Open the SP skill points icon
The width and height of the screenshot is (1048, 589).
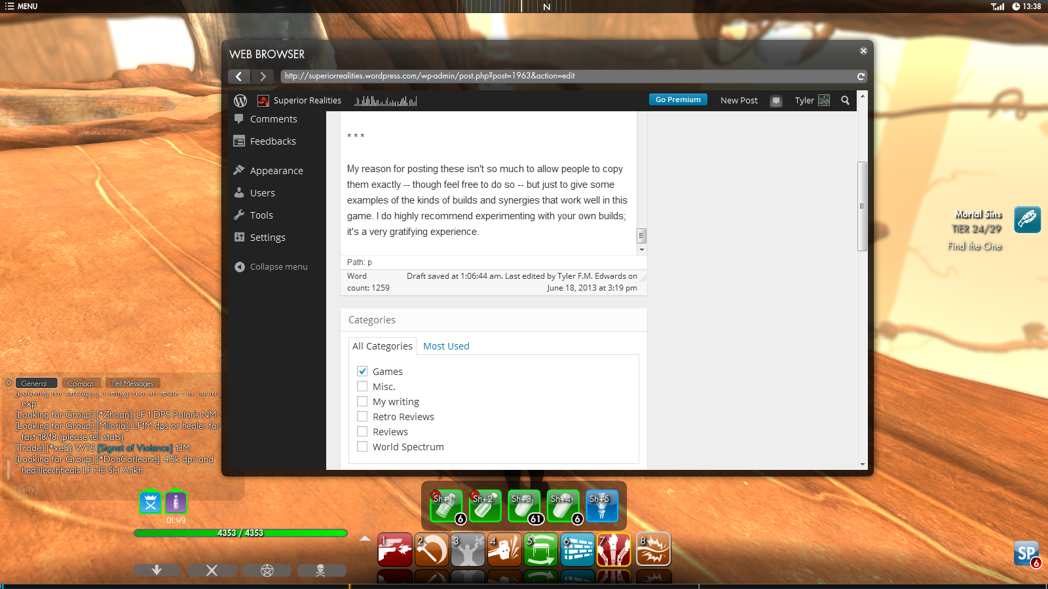coord(1026,554)
